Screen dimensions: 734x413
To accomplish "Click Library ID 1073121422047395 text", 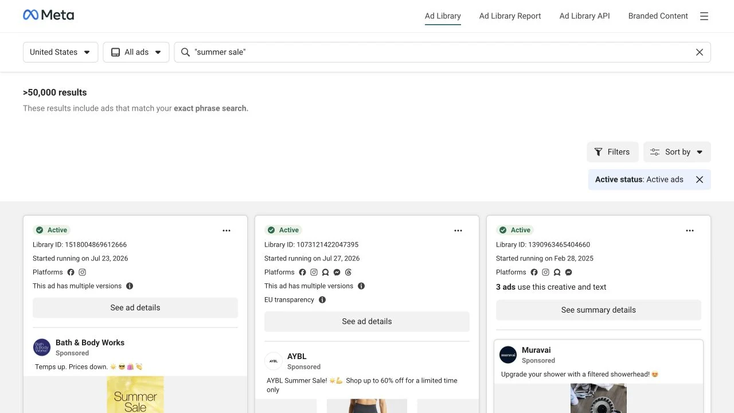I will point(311,245).
